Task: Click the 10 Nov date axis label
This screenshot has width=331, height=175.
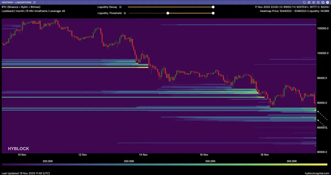Action: coord(22,155)
